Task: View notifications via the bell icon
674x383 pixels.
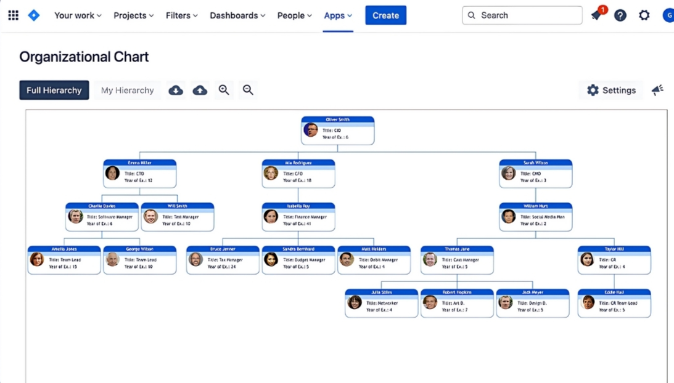Action: [x=596, y=15]
